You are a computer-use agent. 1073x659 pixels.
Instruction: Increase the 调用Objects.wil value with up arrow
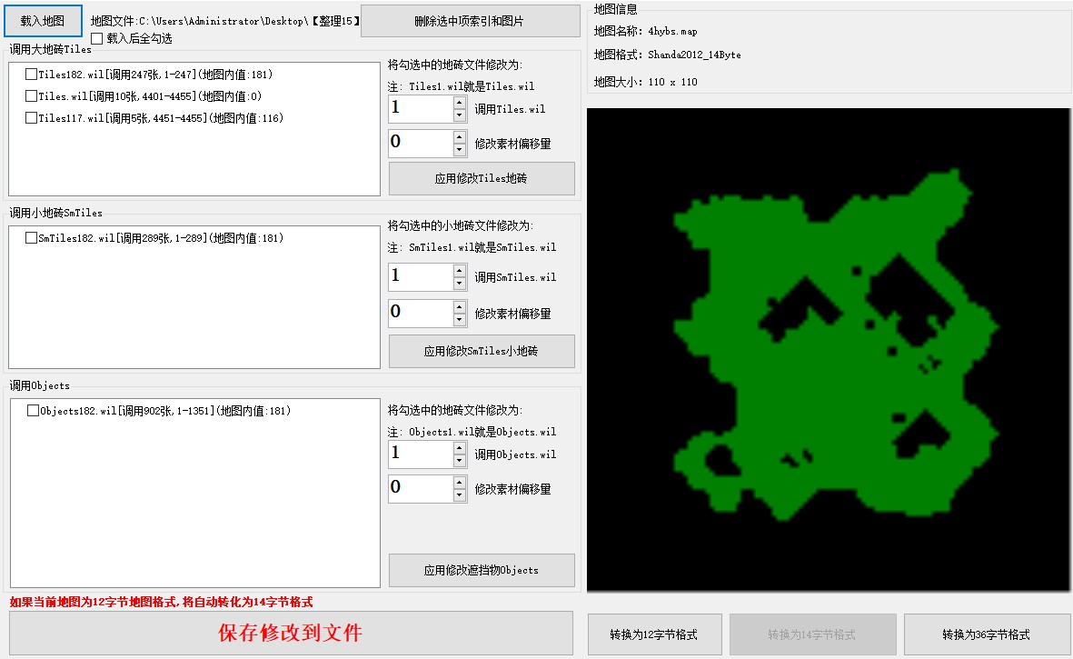[x=460, y=448]
